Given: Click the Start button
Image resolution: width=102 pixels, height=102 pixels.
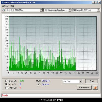Looking at the screenshot, I should pos(92,81).
